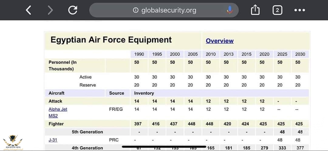Reload the page with refresh icon
Viewport: 328px width, 151px height.
coord(73,10)
